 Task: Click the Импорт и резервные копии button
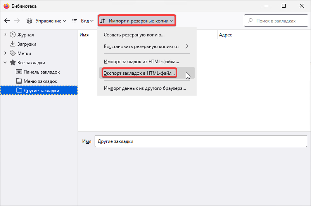(137, 21)
